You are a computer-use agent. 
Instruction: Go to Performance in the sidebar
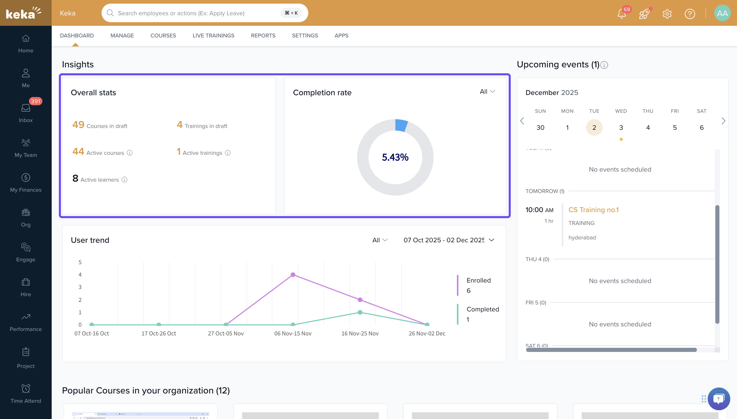(26, 322)
